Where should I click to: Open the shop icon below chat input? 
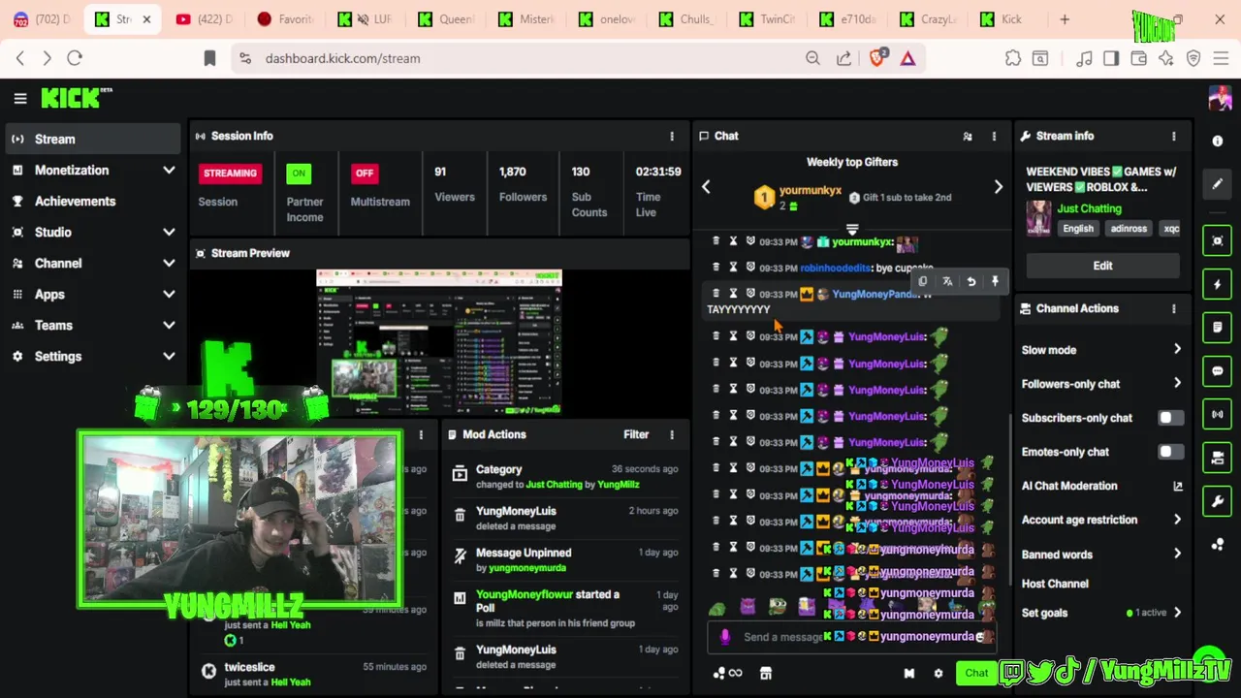pos(765,673)
